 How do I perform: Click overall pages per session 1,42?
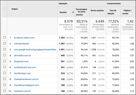130,21
